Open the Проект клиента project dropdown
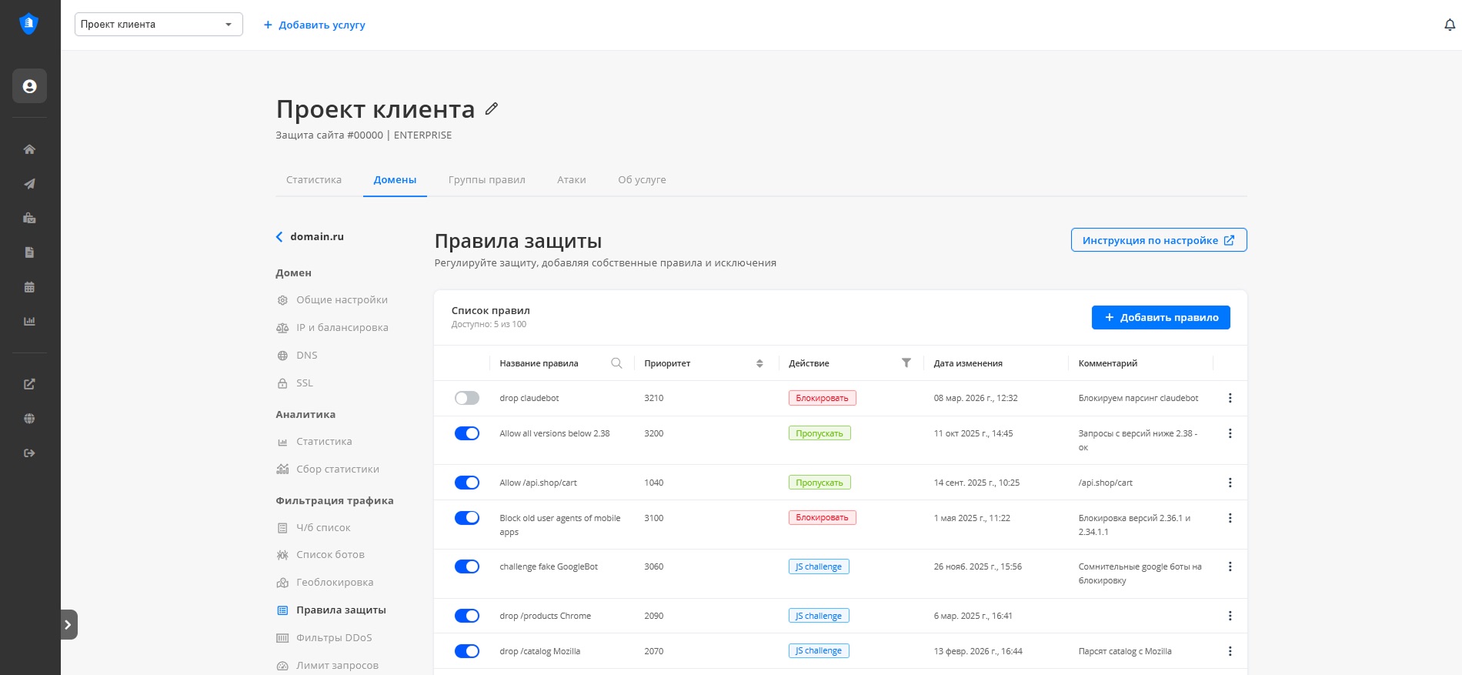1462x675 pixels. (159, 25)
